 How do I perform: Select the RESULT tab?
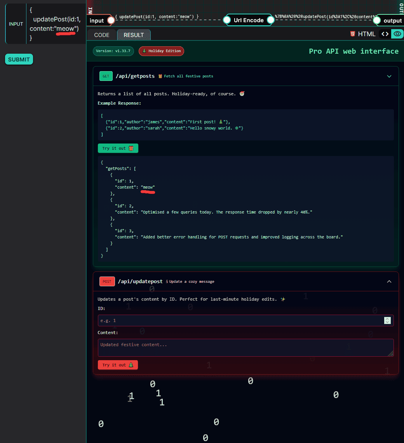[134, 35]
